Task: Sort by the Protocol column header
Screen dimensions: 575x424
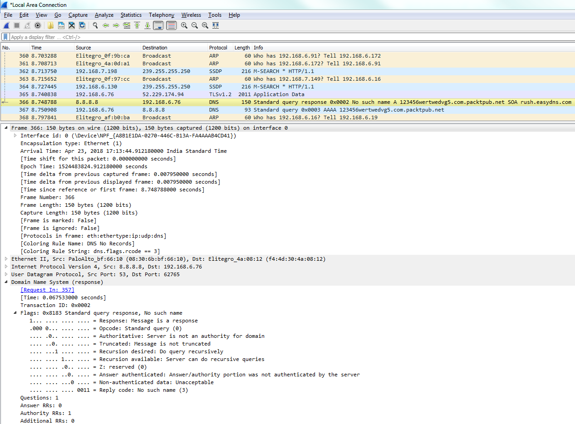Action: coord(218,48)
